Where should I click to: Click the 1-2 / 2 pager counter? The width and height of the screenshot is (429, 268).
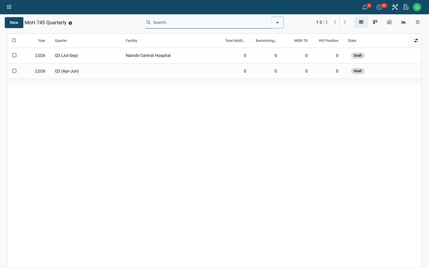322,22
